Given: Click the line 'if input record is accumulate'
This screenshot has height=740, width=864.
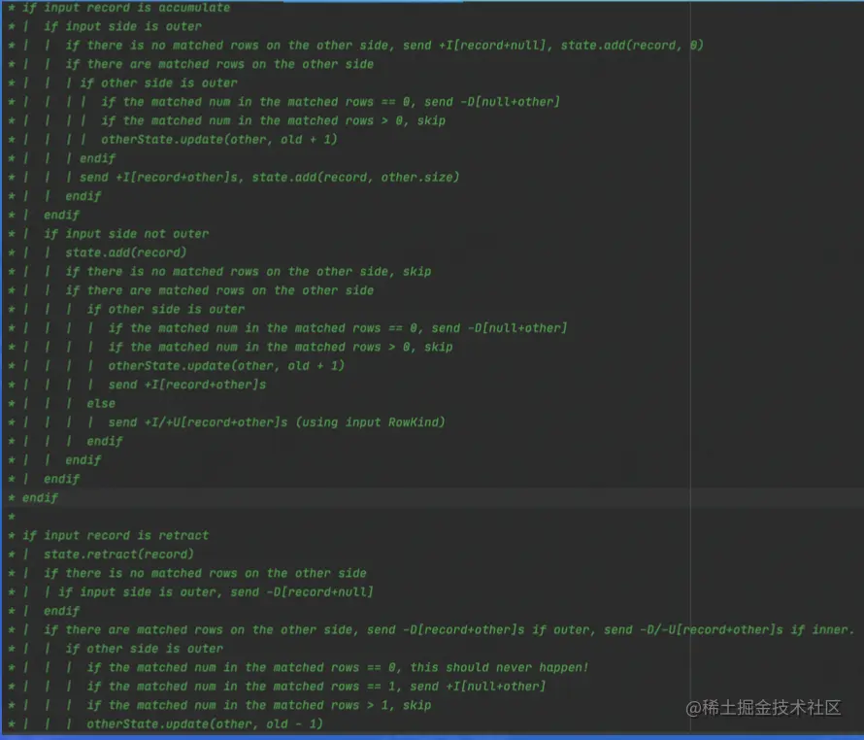Looking at the screenshot, I should (126, 8).
